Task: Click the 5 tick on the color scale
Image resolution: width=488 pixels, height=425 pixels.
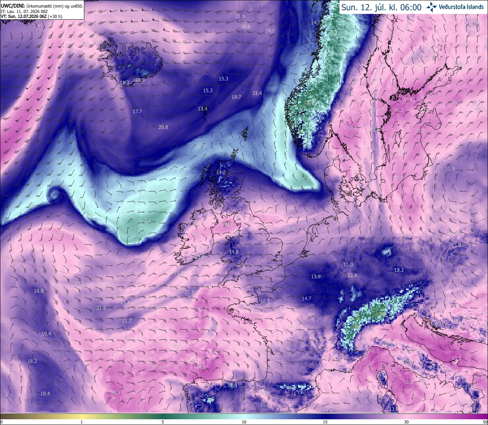Action: (x=163, y=422)
